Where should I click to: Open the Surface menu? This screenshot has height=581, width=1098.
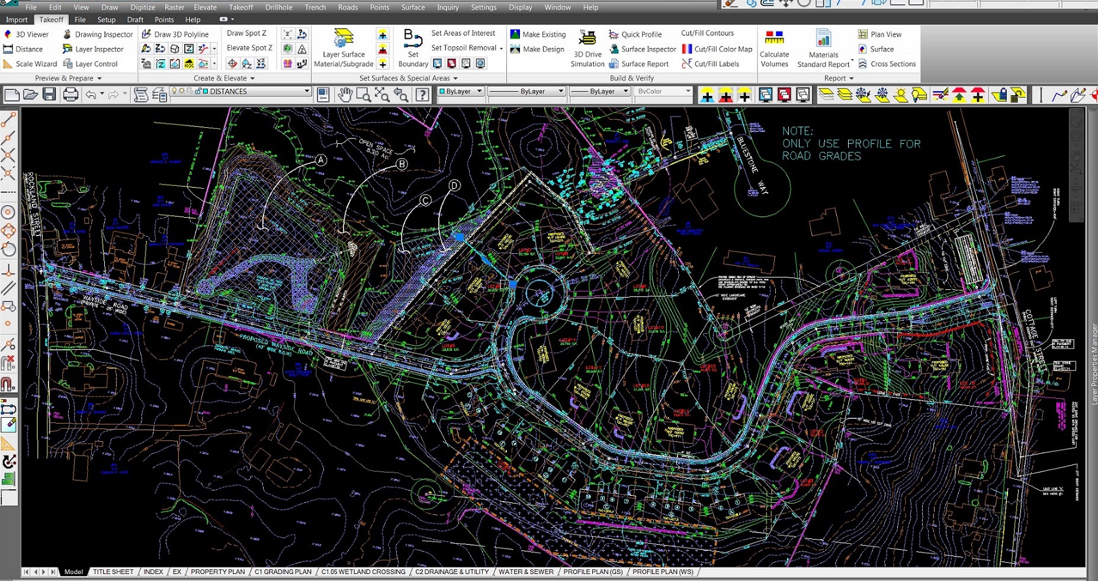[x=413, y=7]
